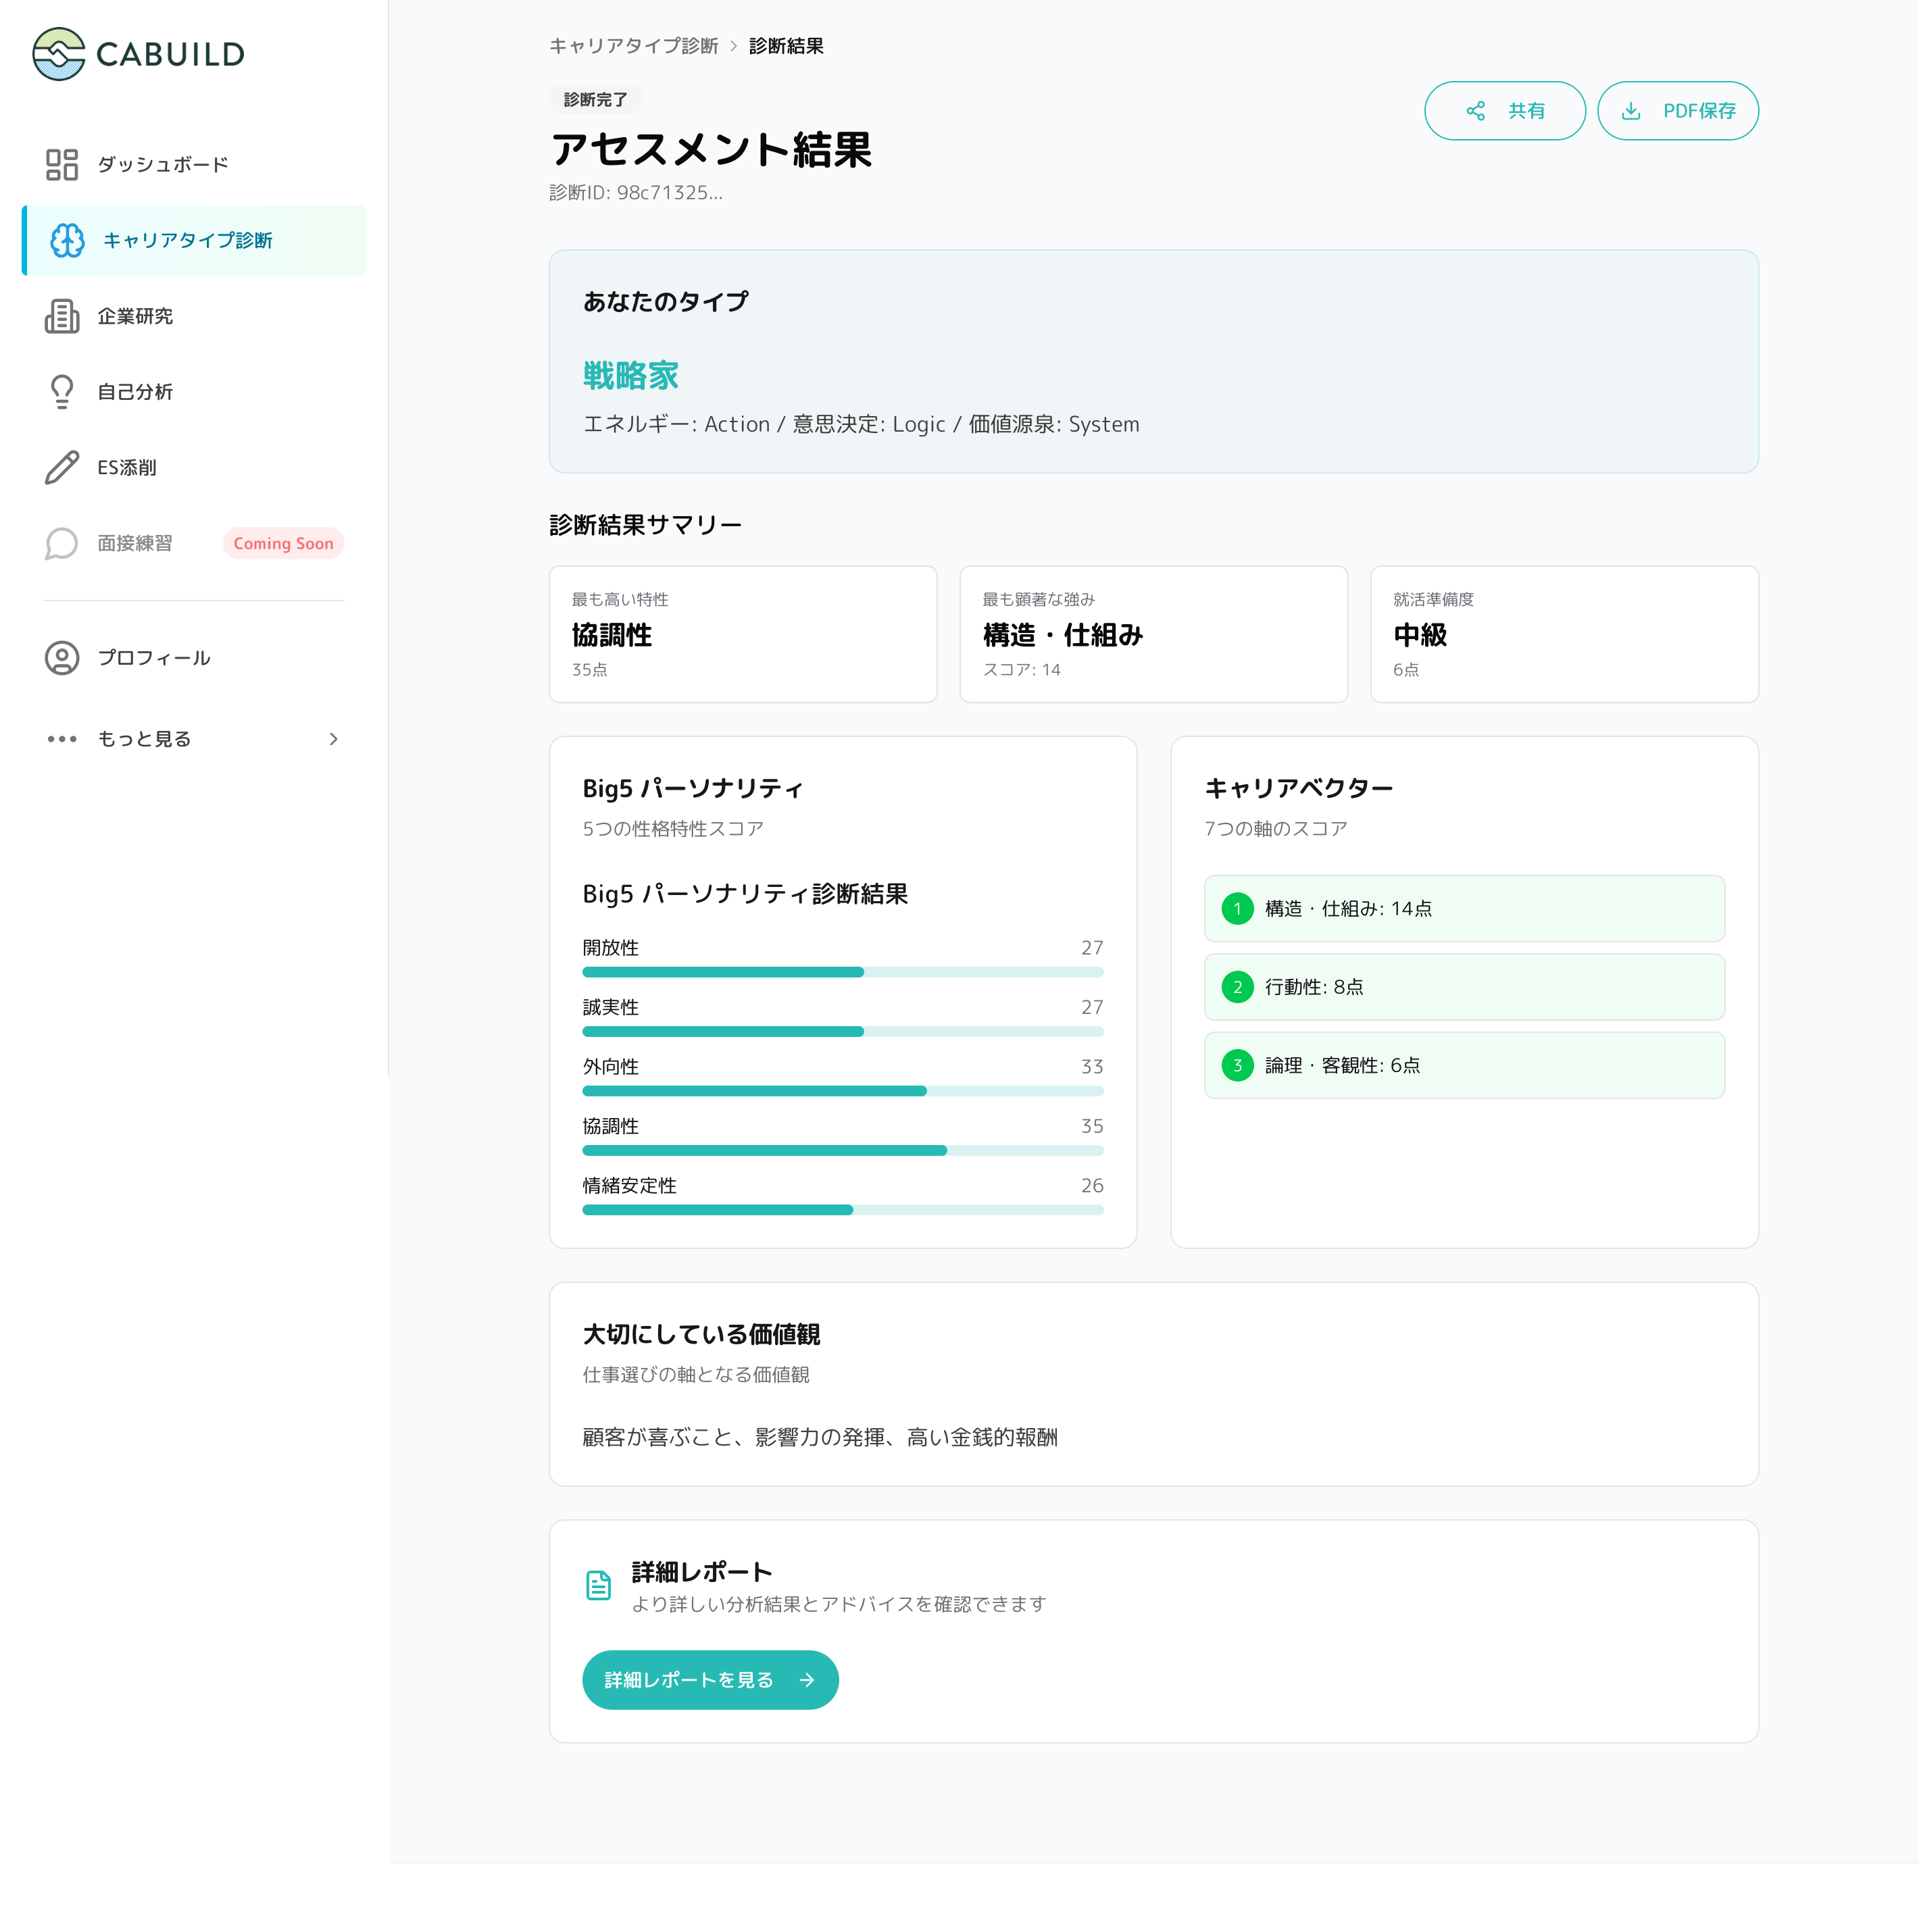Image resolution: width=1919 pixels, height=1932 pixels.
Task: Click the speech bubble icon for 面接練習
Action: coord(62,544)
